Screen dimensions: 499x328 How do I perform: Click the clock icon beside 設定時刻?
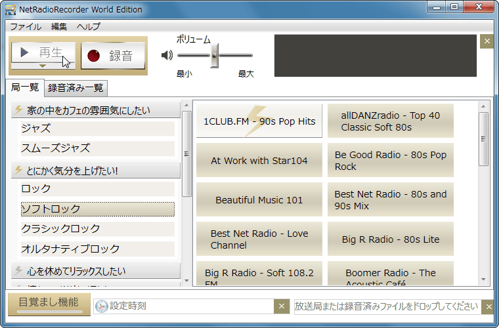click(x=102, y=306)
